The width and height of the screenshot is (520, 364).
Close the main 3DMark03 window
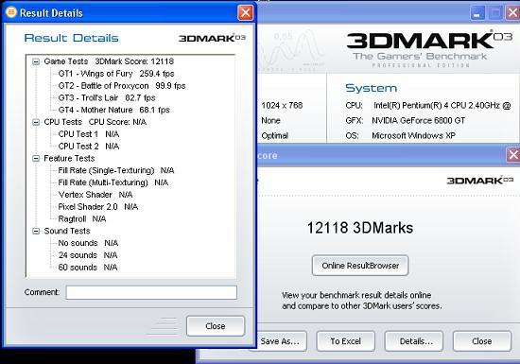click(x=512, y=13)
